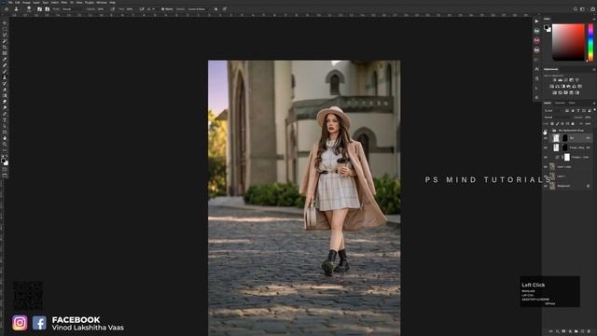Open the Window menu
Viewport: 597px width, 336px height.
coord(102,2)
